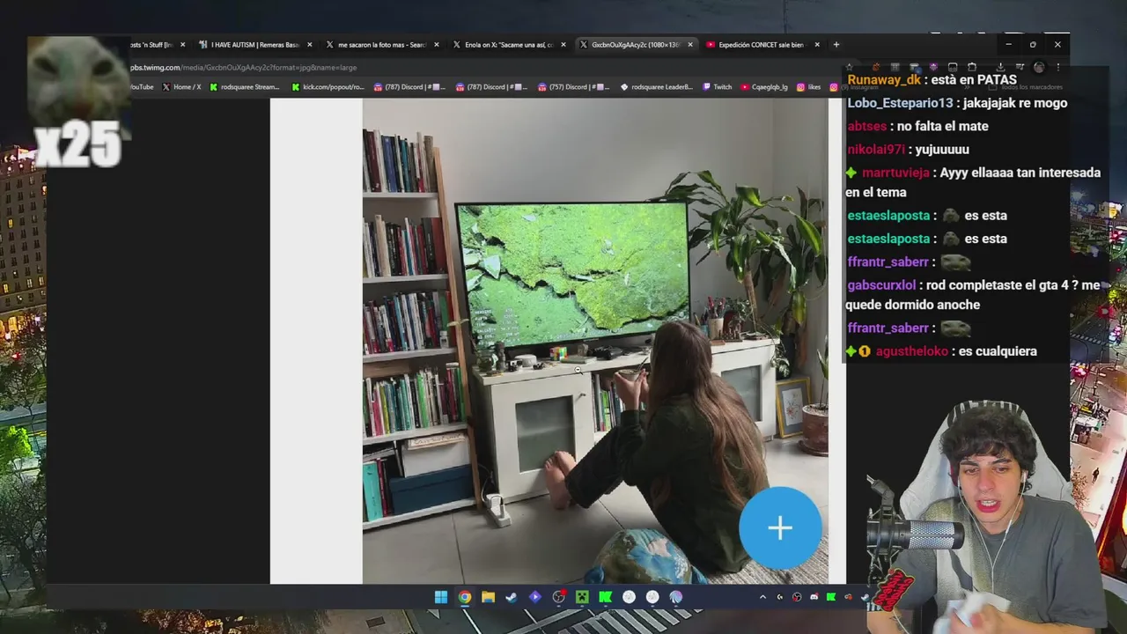Open the Chrome three-dot menu
1127x634 pixels.
tap(1057, 67)
